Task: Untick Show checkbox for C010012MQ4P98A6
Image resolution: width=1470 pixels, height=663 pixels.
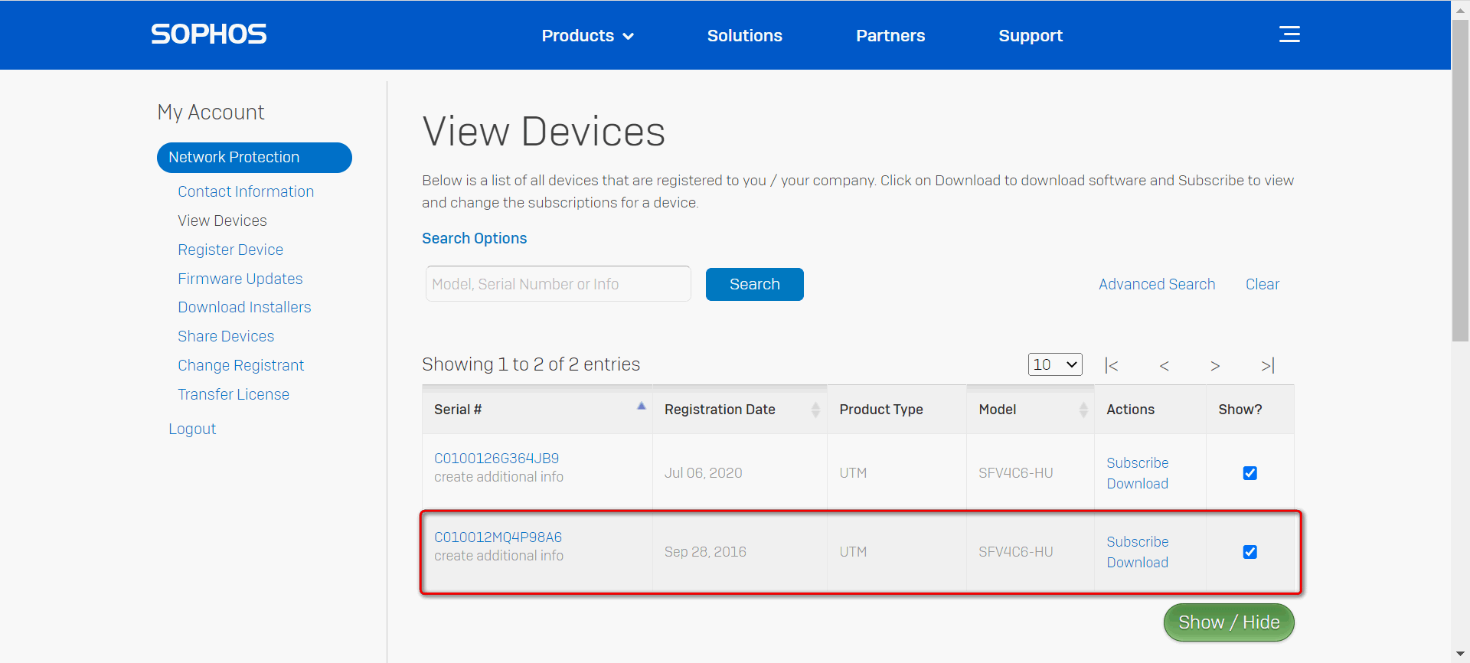Action: 1250,552
